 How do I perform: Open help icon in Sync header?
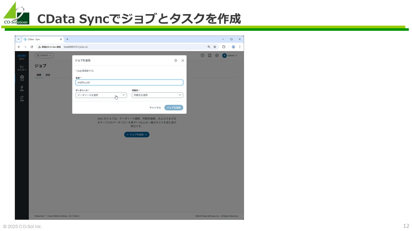(202, 56)
